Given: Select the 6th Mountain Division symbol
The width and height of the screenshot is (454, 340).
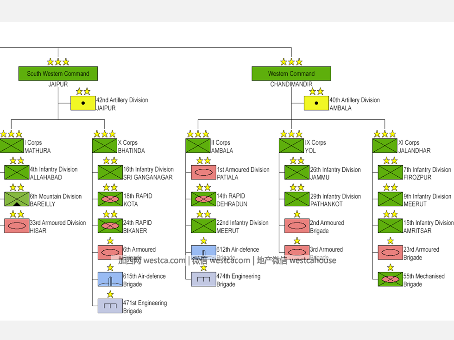Looking at the screenshot, I should (17, 199).
